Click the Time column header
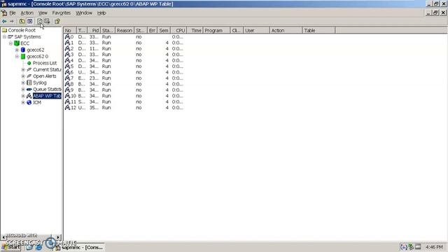The width and height of the screenshot is (448, 252). click(x=195, y=30)
